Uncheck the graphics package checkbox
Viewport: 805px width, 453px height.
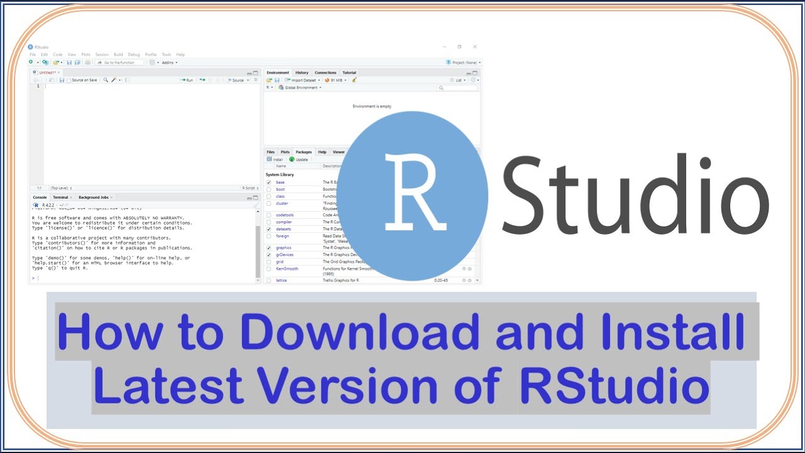(269, 248)
